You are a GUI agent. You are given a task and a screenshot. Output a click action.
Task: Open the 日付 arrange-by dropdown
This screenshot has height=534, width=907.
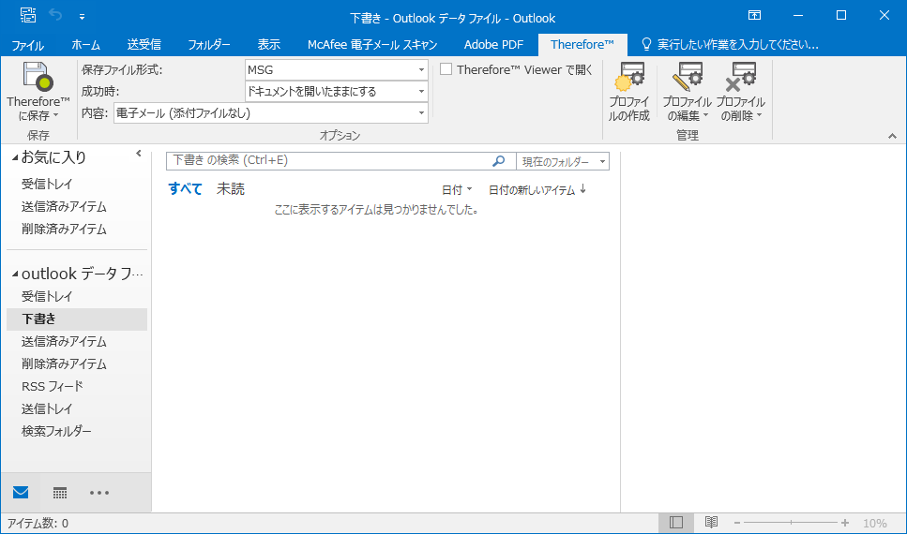[x=457, y=189]
